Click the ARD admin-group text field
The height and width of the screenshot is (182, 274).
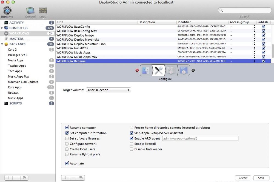pyautogui.click(x=200, y=138)
